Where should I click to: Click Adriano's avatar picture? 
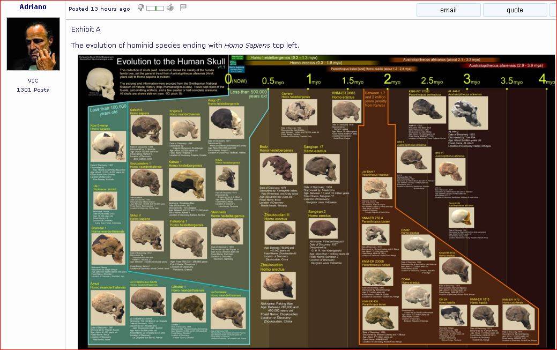[x=33, y=44]
